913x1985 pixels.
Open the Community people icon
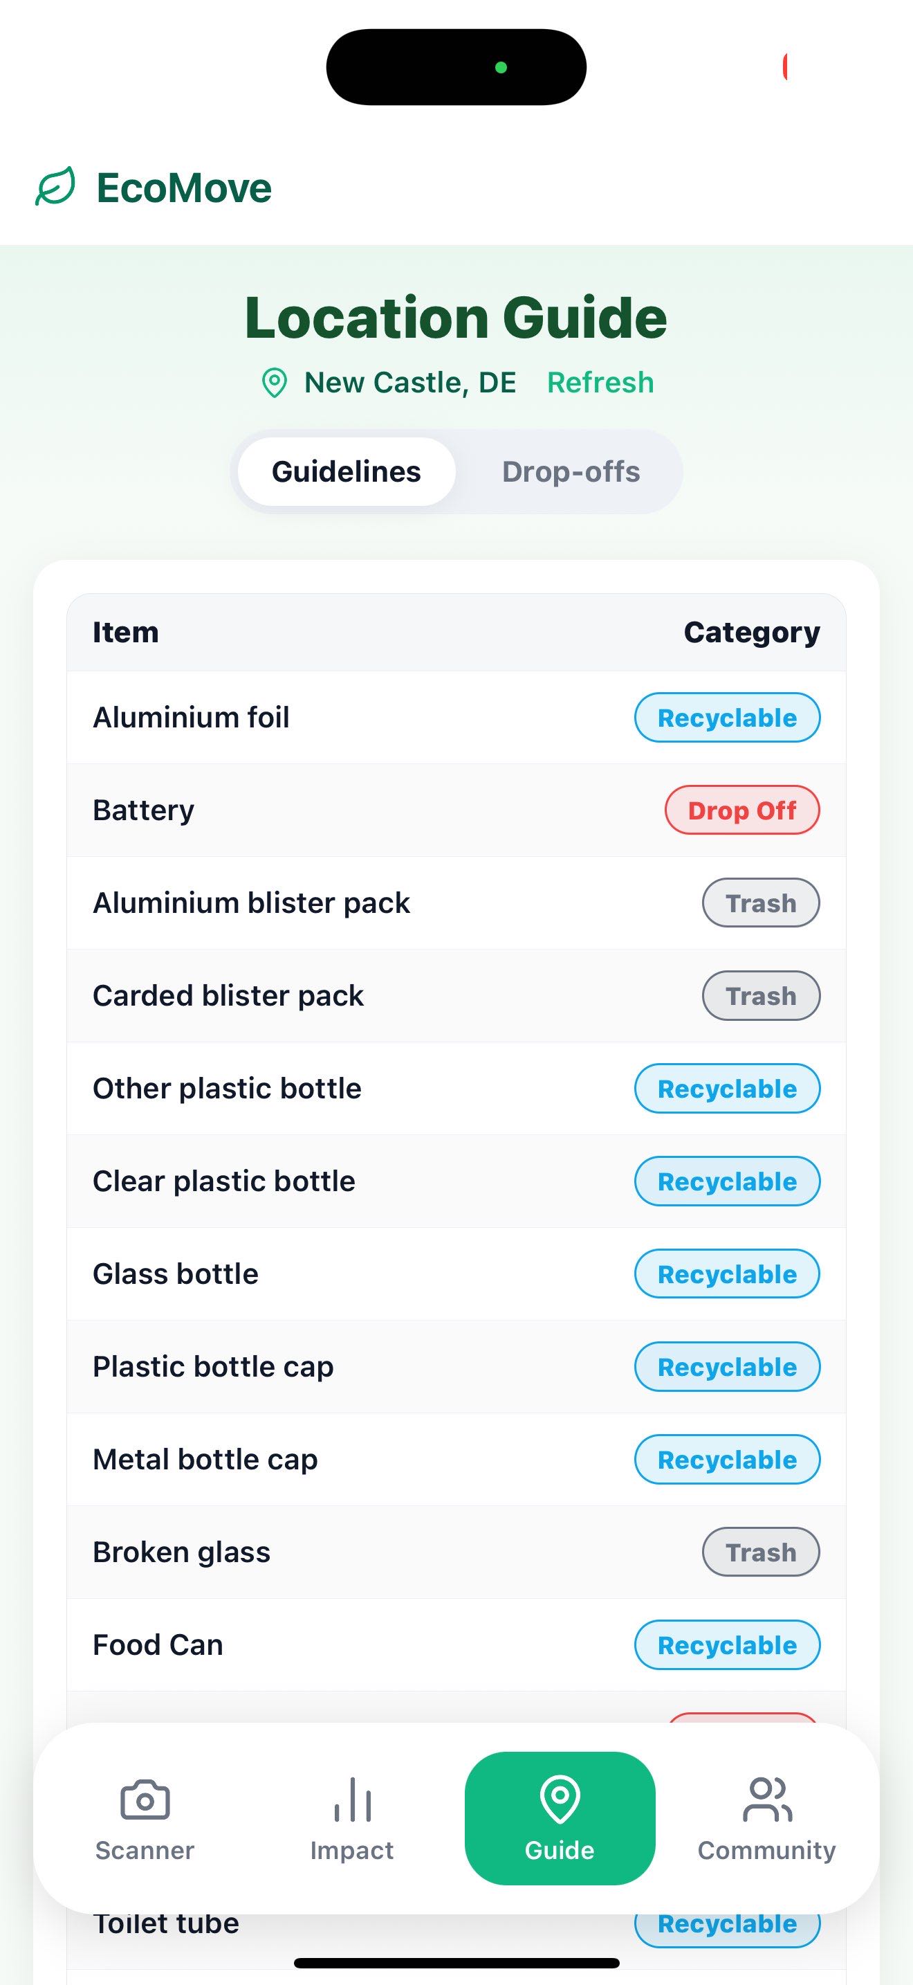(x=767, y=1800)
